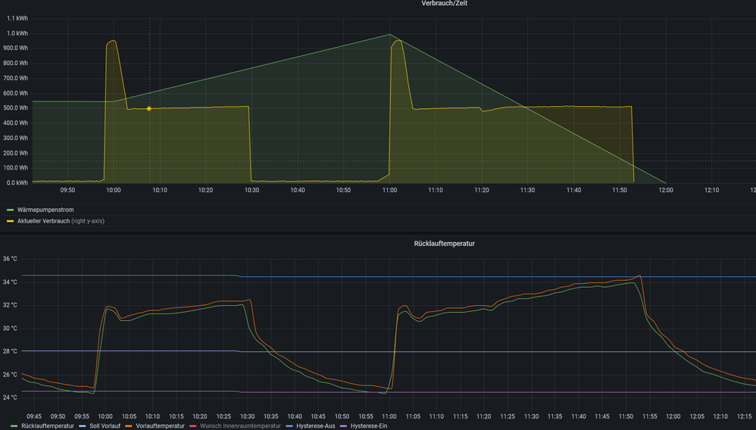Toggle the Wärmepumpenstrom series in legend
756x430 pixels.
pyautogui.click(x=45, y=210)
